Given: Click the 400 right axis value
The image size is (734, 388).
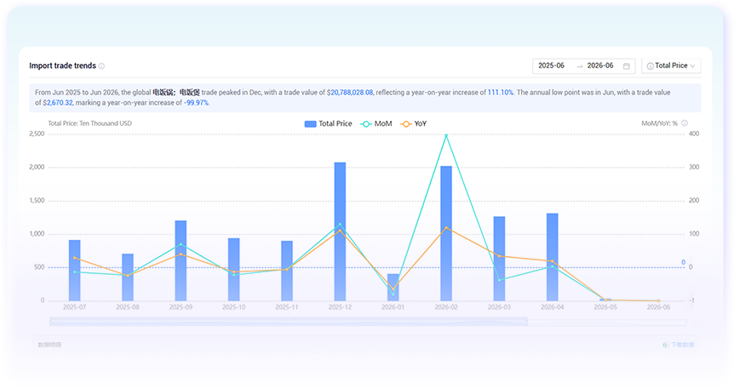Looking at the screenshot, I should [x=694, y=134].
